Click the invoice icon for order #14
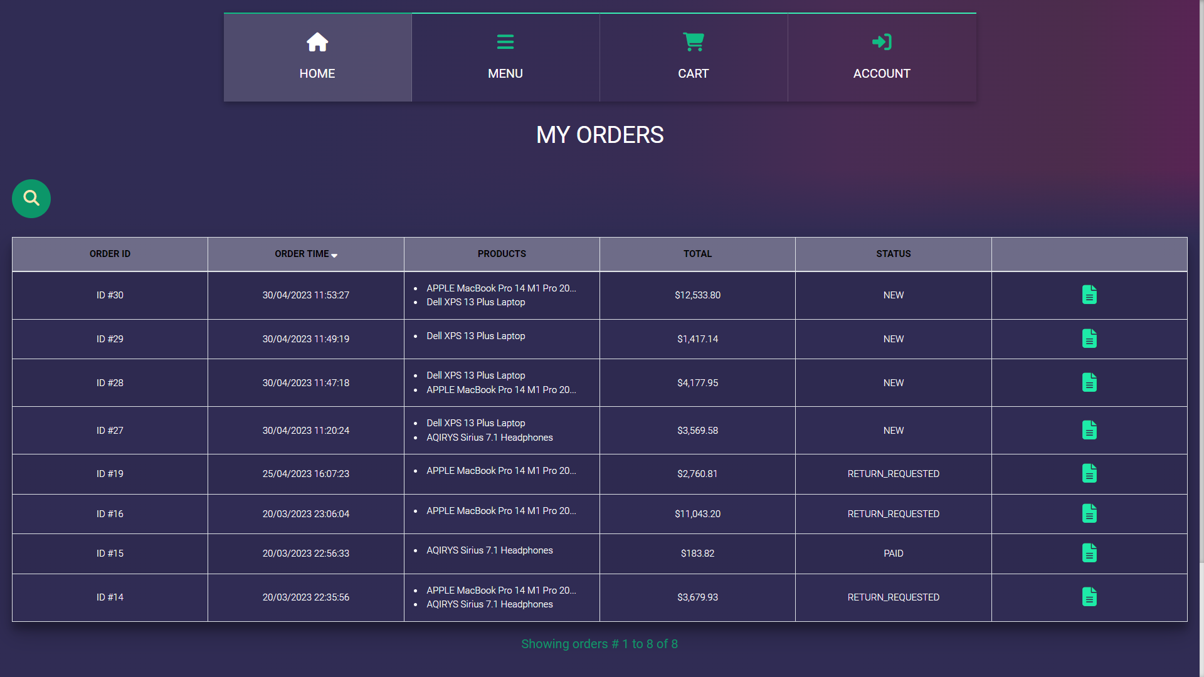1204x677 pixels. (x=1089, y=597)
